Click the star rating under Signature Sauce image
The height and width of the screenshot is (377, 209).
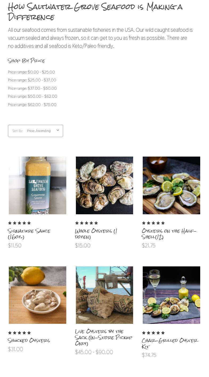tap(19, 223)
